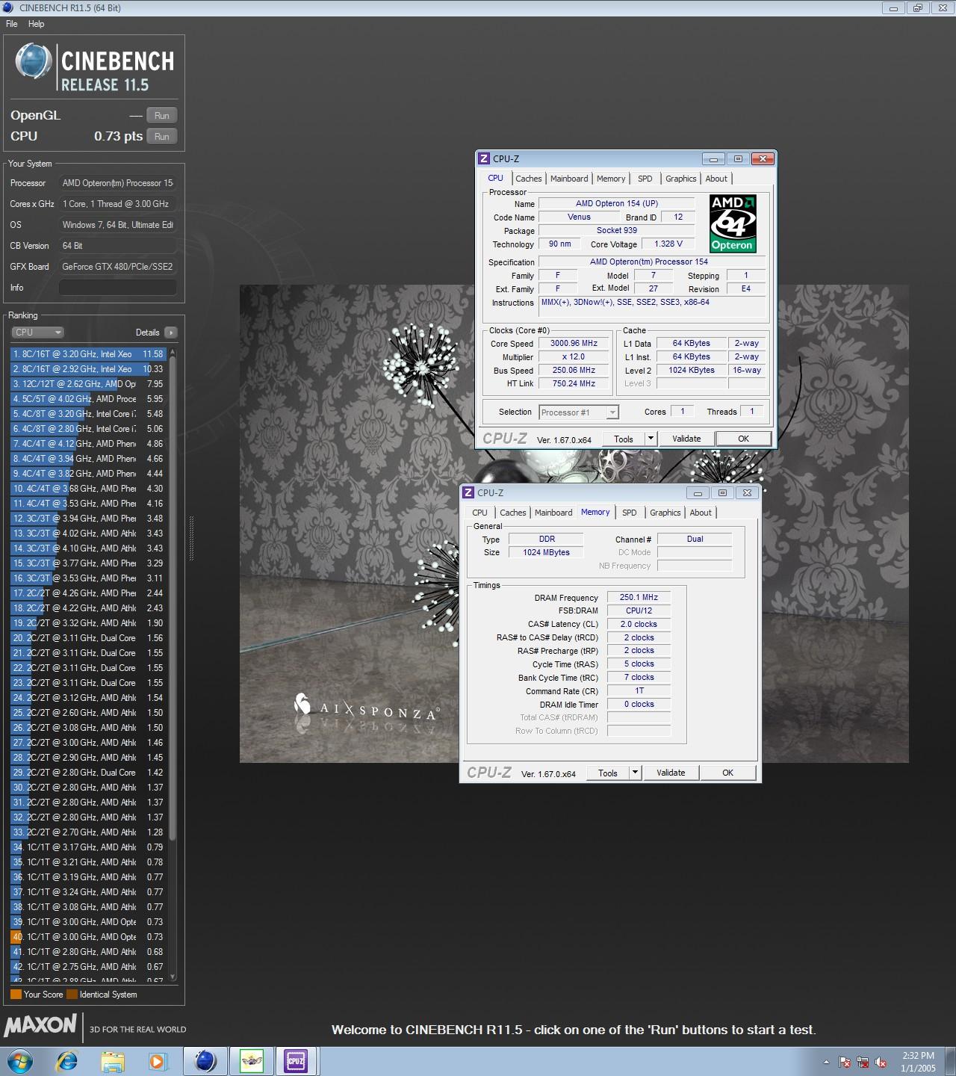956x1076 pixels.
Task: Click the taskbar clock showing 2:32 PM
Action: click(918, 1062)
